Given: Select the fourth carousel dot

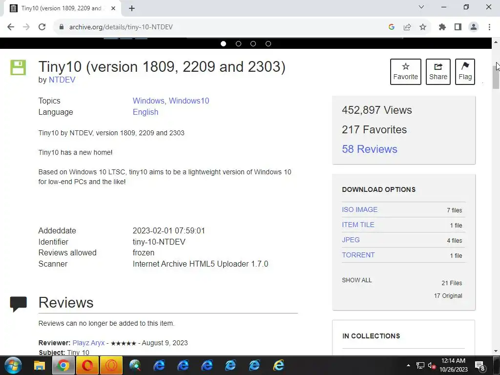Looking at the screenshot, I should (268, 43).
